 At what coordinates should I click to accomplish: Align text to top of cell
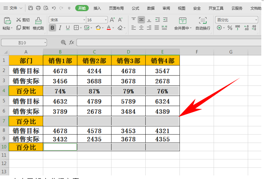[134, 20]
